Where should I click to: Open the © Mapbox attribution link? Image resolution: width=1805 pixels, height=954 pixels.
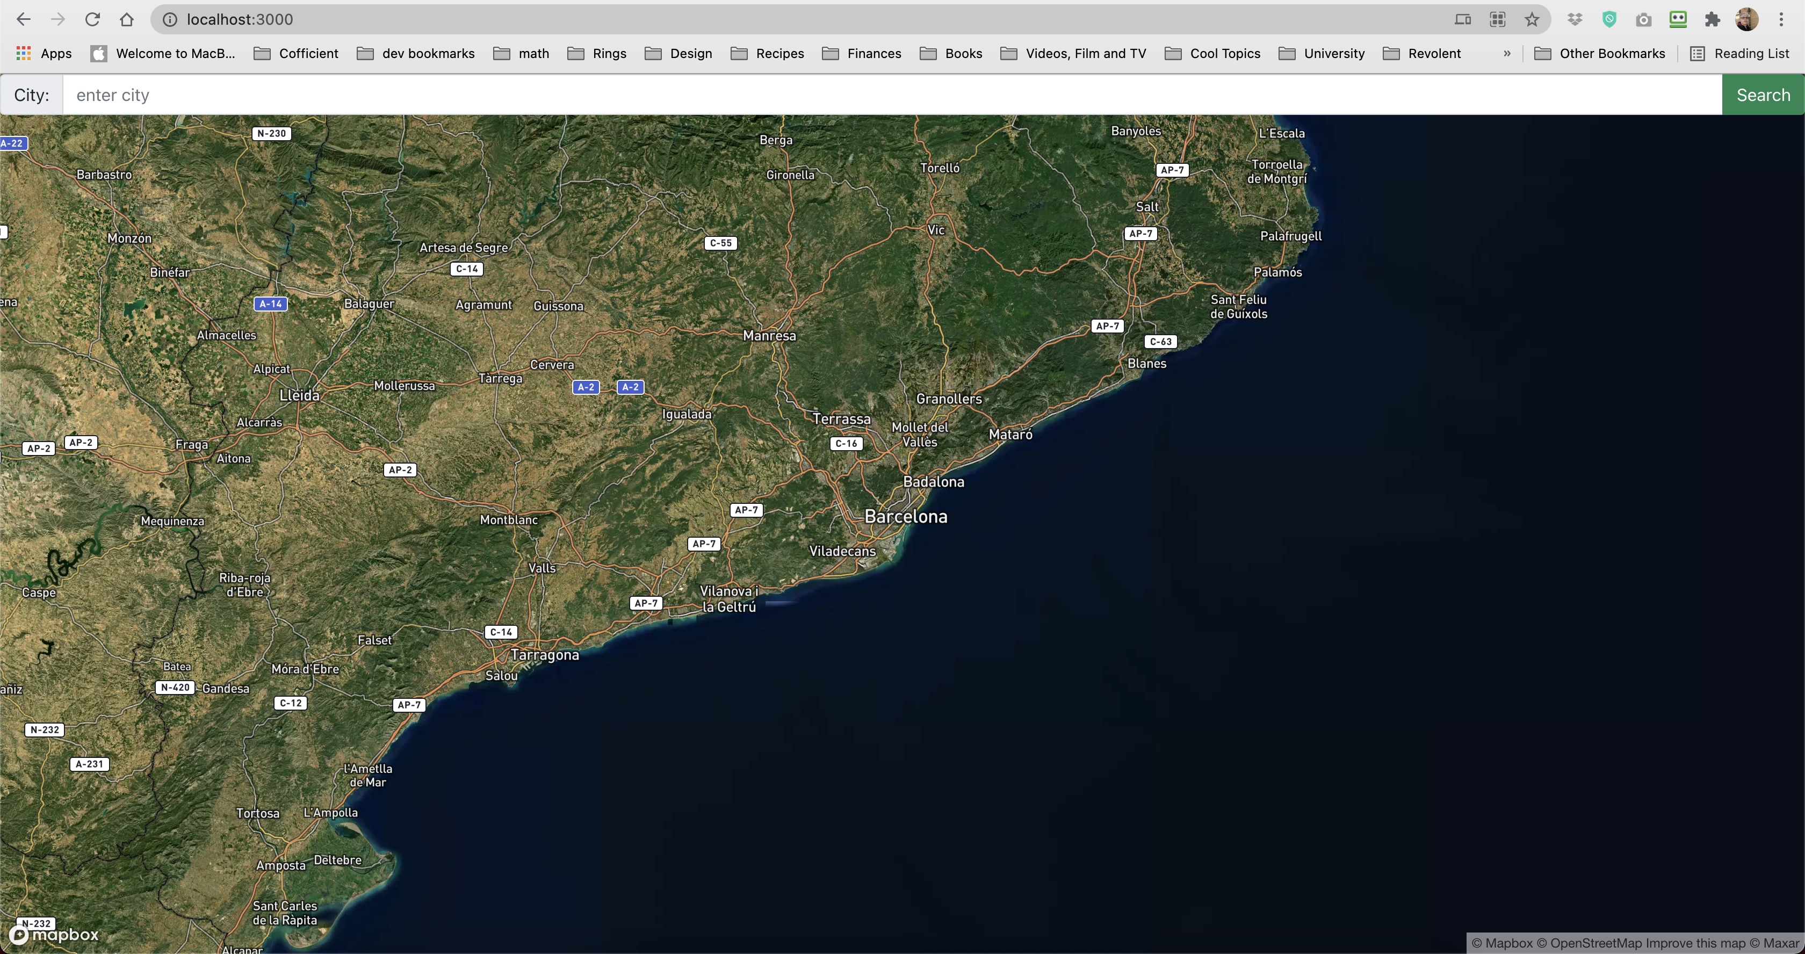pyautogui.click(x=1503, y=943)
